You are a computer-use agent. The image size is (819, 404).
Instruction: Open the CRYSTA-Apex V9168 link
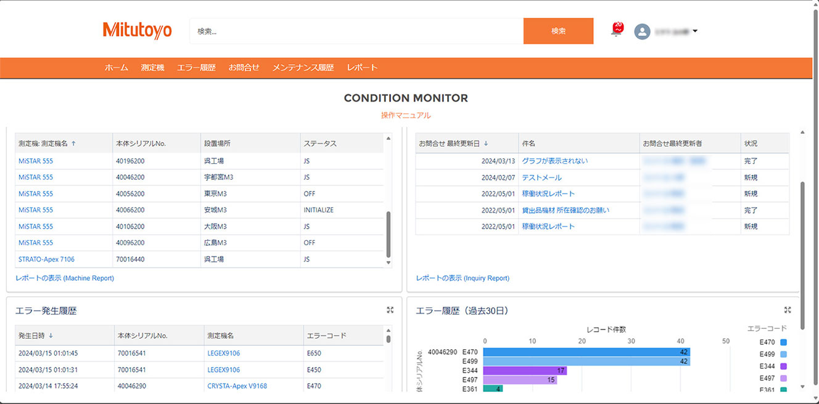[237, 386]
